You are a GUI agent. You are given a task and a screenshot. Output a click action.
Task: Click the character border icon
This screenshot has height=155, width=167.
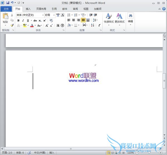point(62,15)
